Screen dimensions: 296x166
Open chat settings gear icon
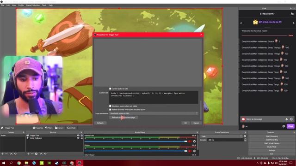click(x=284, y=126)
